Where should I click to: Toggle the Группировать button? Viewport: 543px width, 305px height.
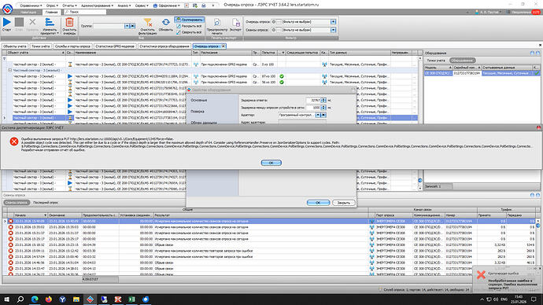coord(190,20)
